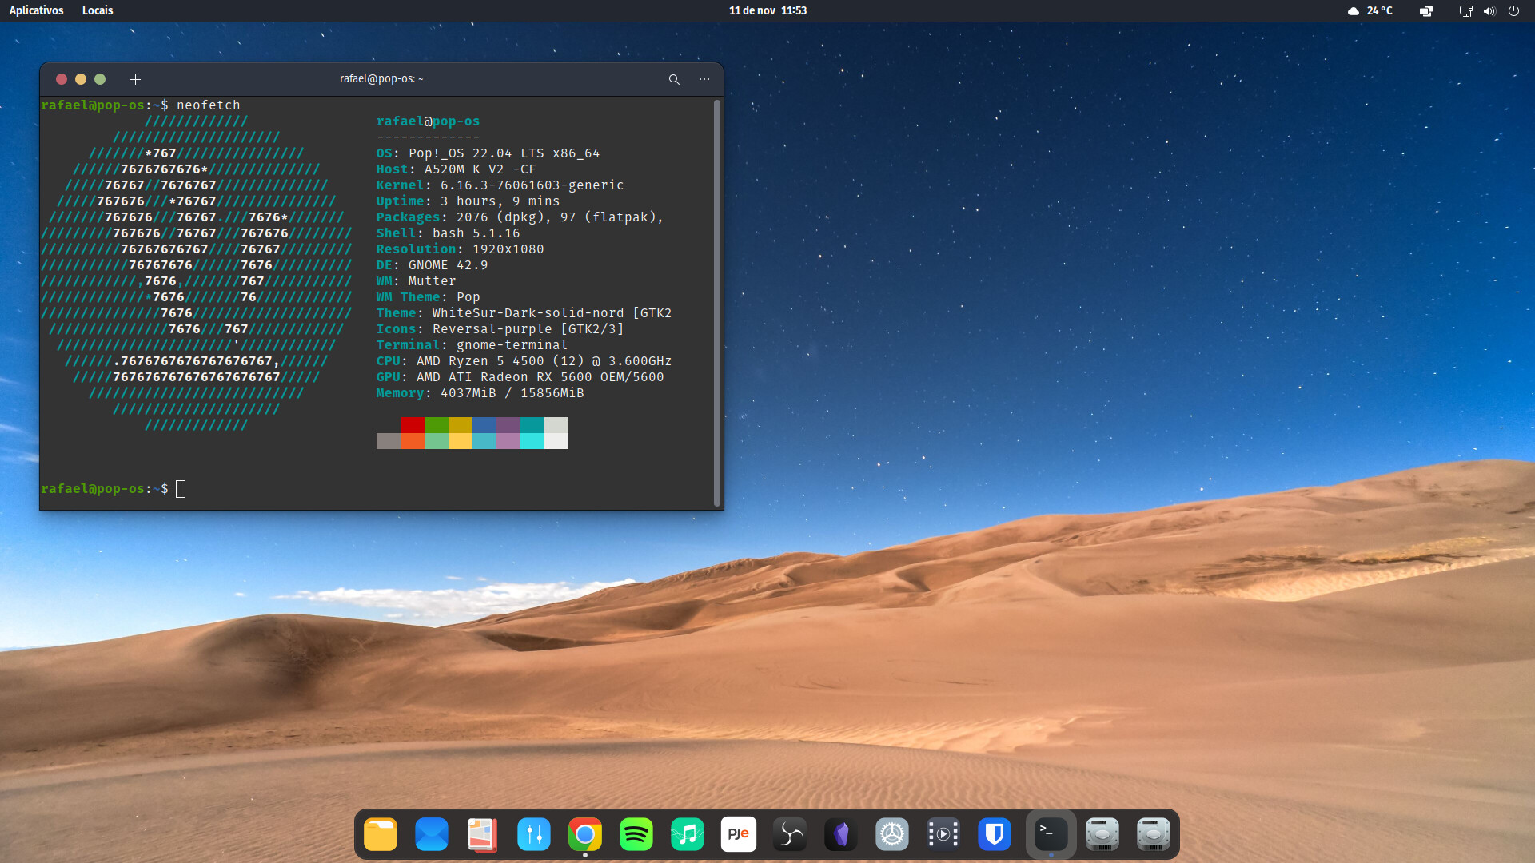
Task: Open a new terminal tab
Action: pyautogui.click(x=135, y=79)
